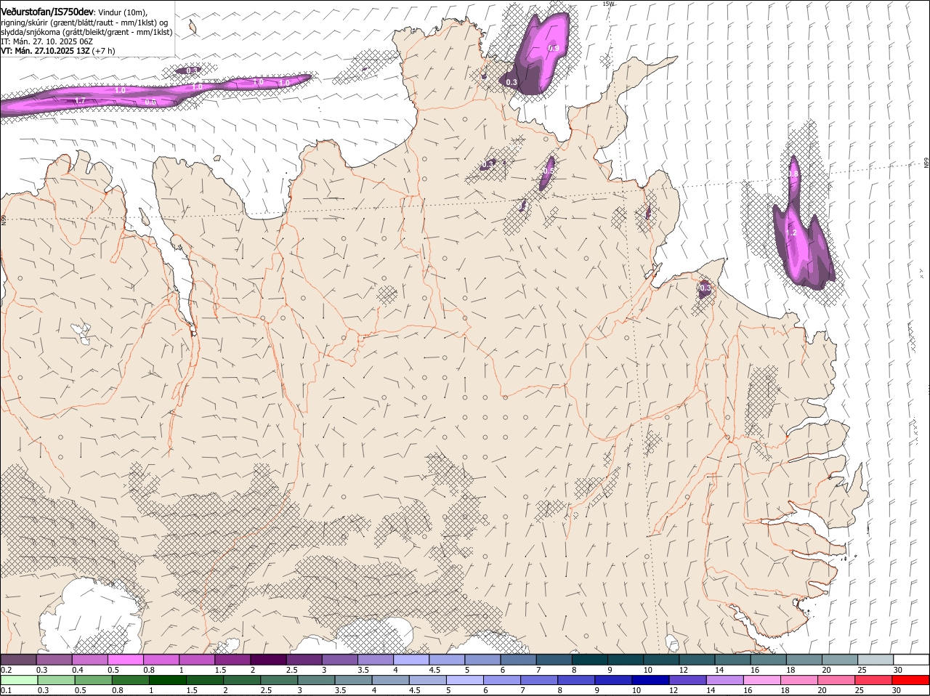Pick the top scale swatch between 12 and 14
The height and width of the screenshot is (696, 930).
click(x=697, y=660)
